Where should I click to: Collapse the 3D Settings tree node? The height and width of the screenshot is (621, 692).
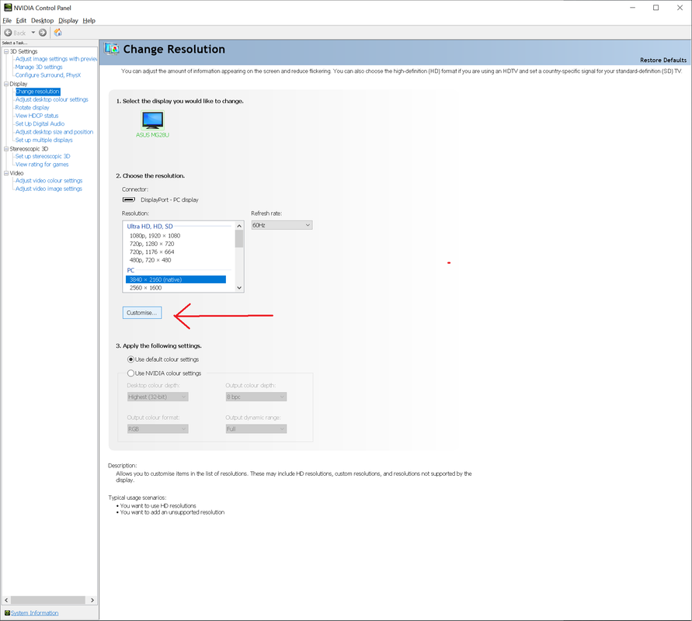[6, 51]
